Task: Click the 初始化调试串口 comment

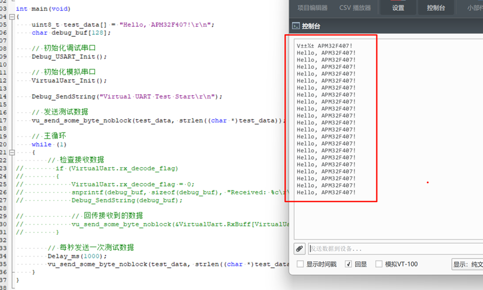Action: [x=64, y=48]
